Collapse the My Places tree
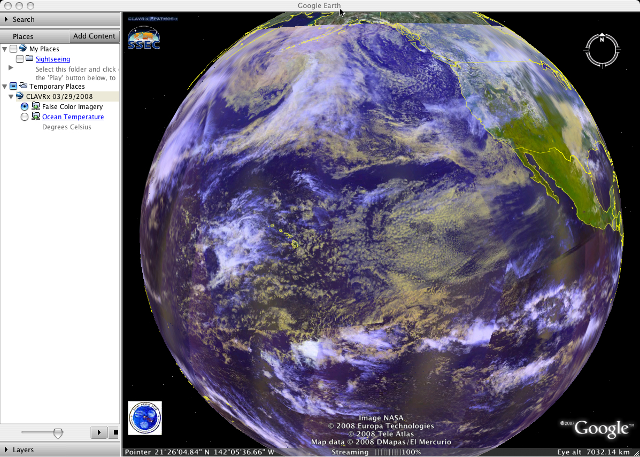 [x=4, y=49]
